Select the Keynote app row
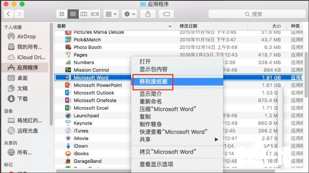The height and width of the screenshot is (173, 309). (x=92, y=123)
